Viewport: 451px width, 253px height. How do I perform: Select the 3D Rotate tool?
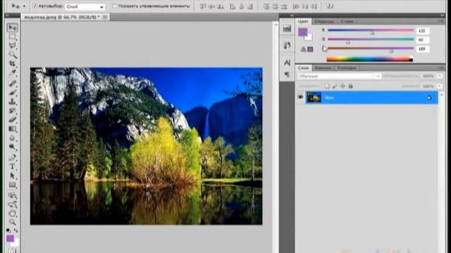pos(12,195)
